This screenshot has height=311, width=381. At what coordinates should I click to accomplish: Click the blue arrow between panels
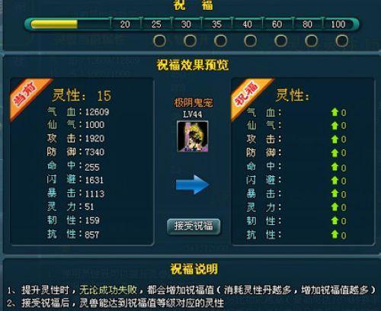193,184
